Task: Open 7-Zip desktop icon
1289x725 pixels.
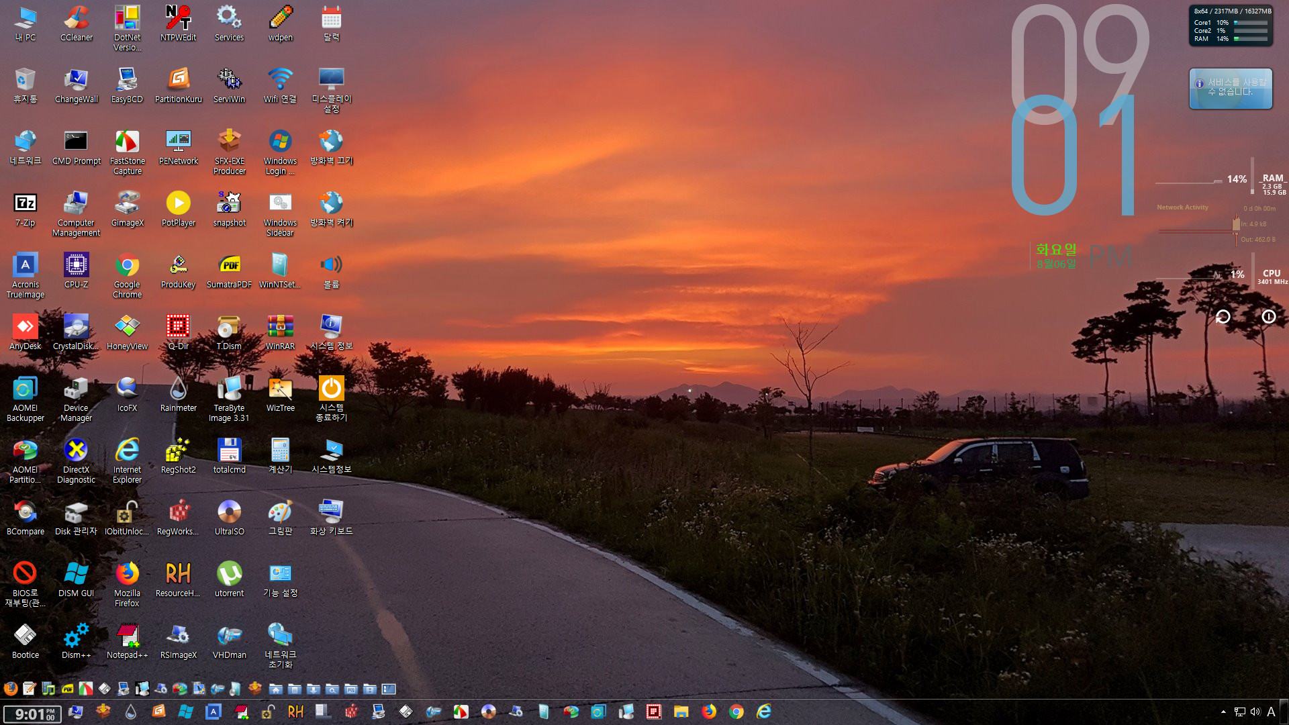Action: click(x=26, y=209)
